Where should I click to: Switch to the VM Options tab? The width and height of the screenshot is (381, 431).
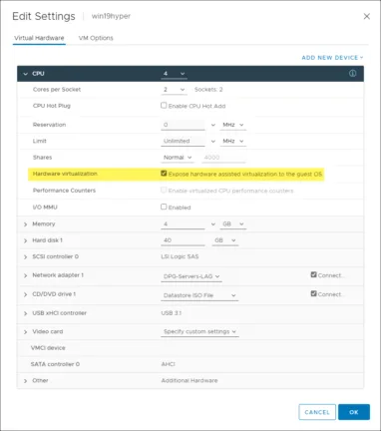point(96,38)
